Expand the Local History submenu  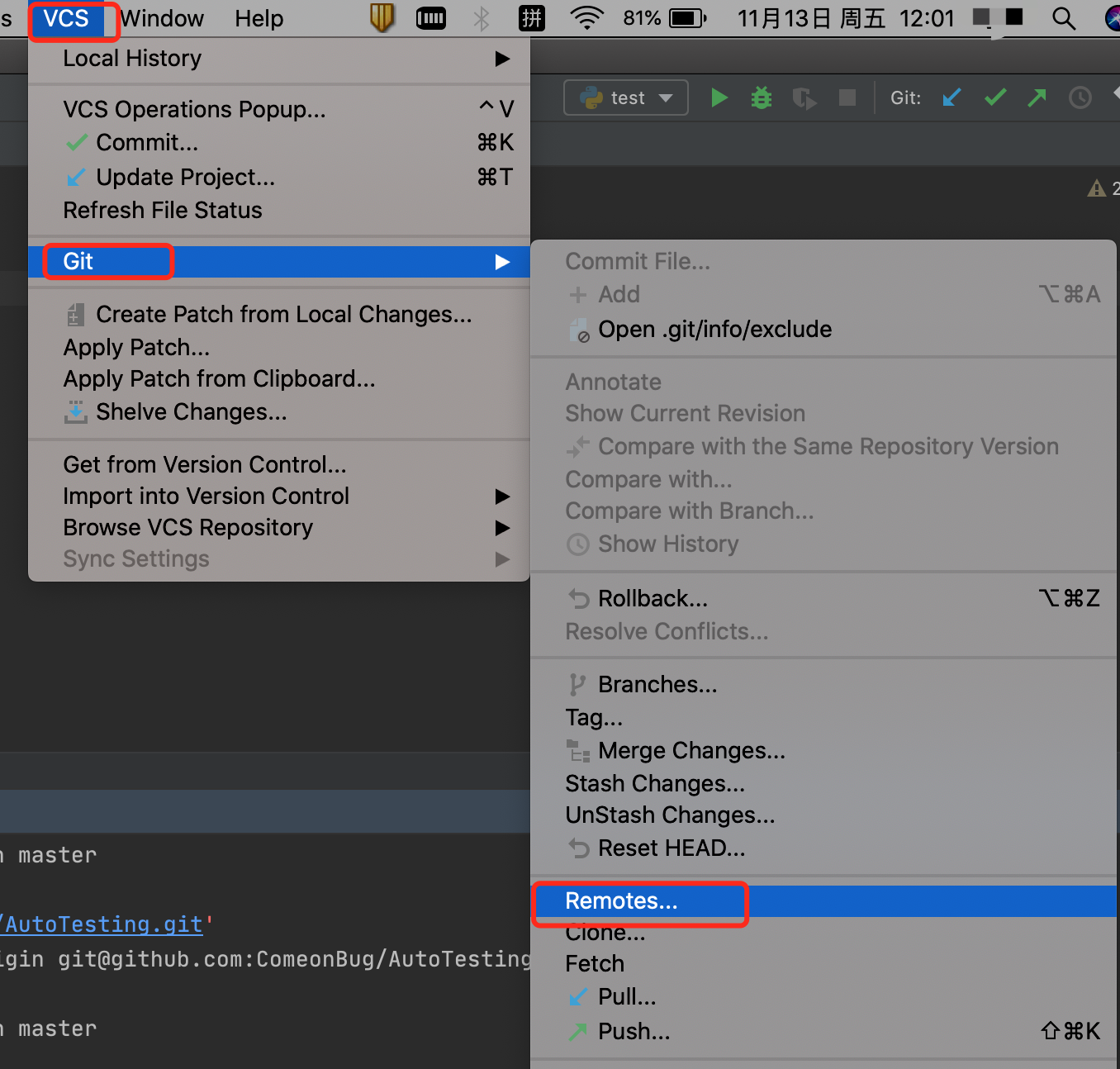click(x=279, y=59)
